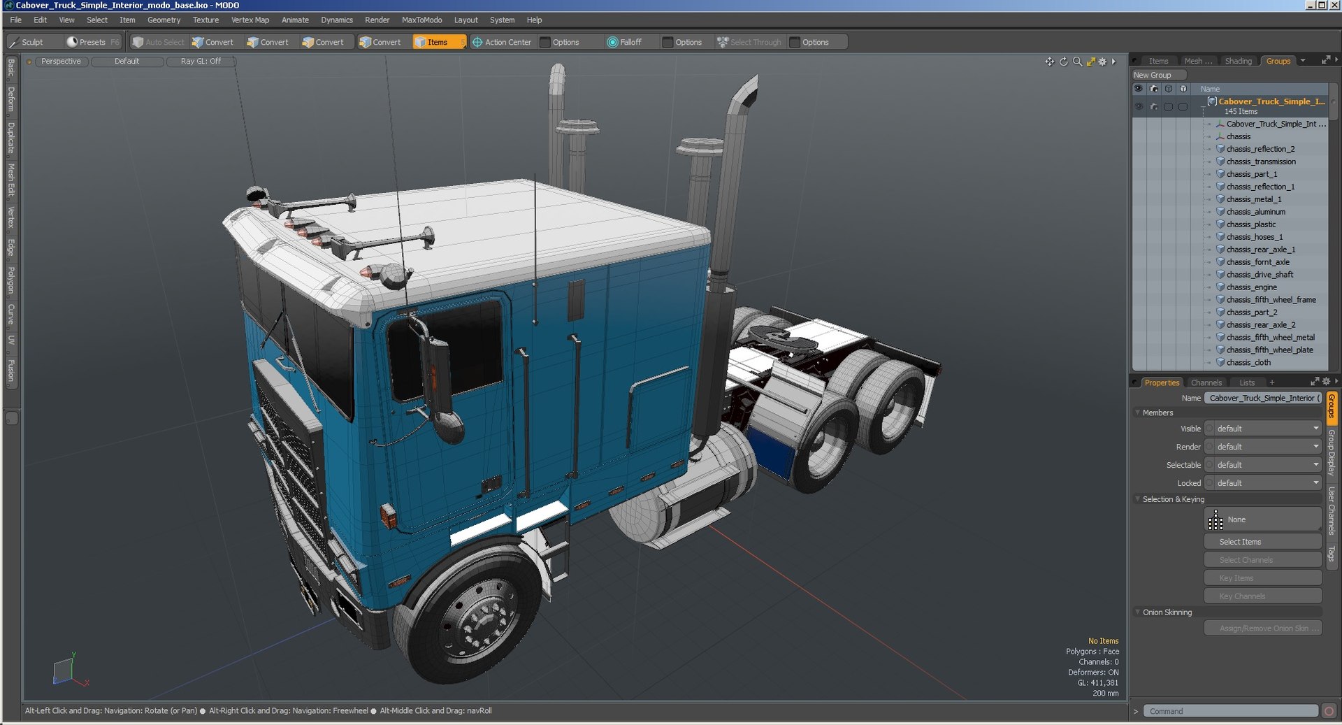Click the New Group button
Screen dimensions: 1342x725
tap(1159, 75)
